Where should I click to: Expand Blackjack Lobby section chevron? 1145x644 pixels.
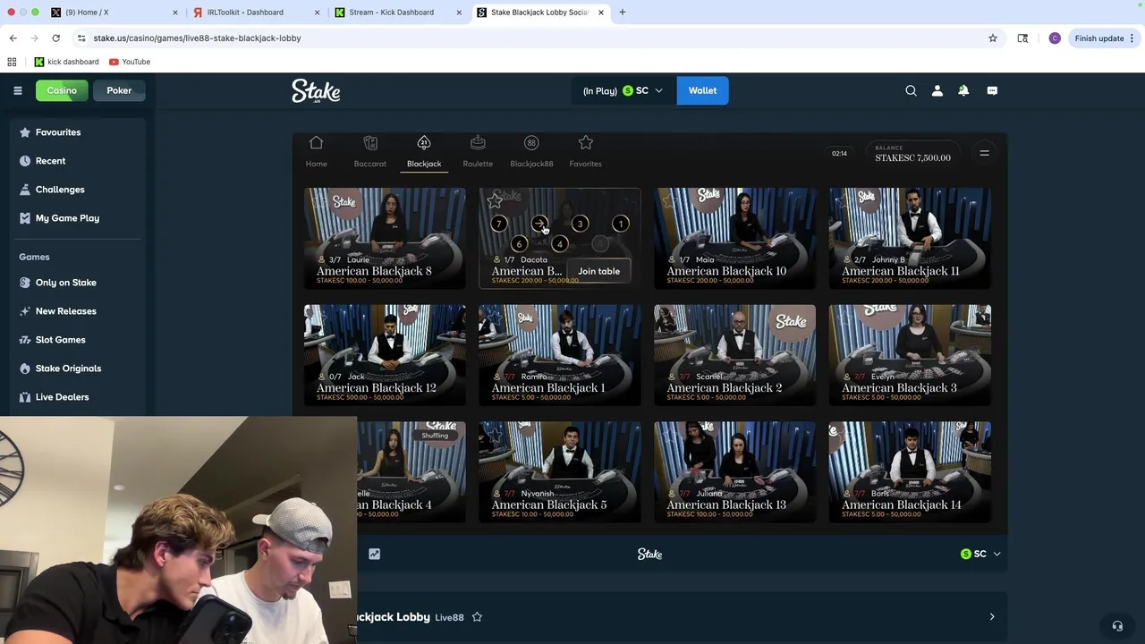(x=991, y=617)
